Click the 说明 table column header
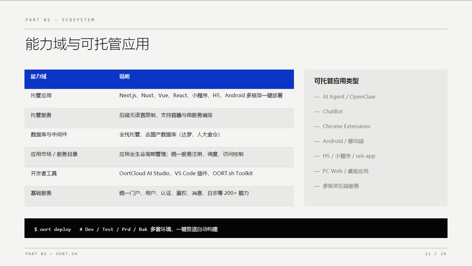This screenshot has width=472, height=266. (124, 76)
